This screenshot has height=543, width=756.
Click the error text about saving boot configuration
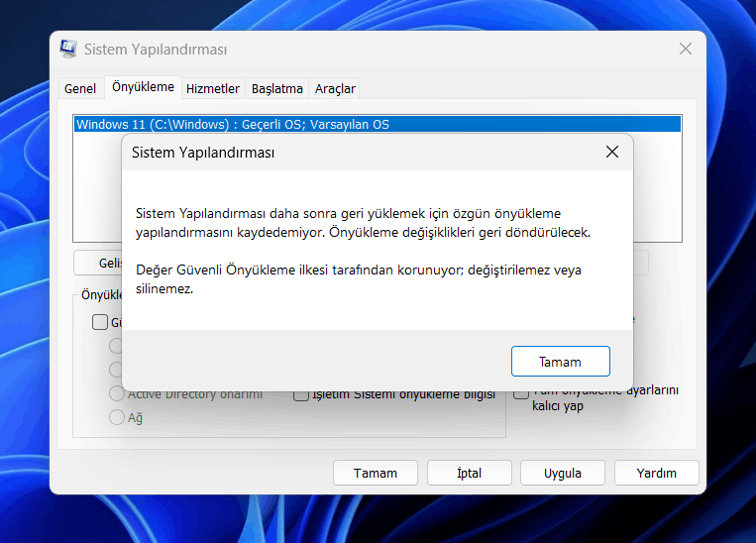363,223
